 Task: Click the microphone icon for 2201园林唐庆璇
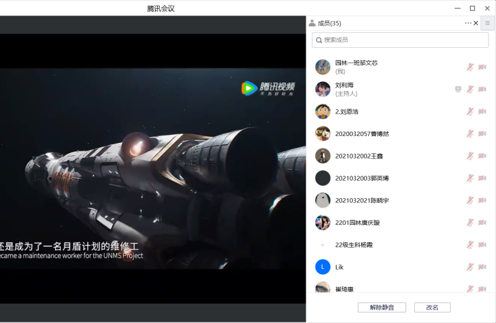(x=470, y=222)
